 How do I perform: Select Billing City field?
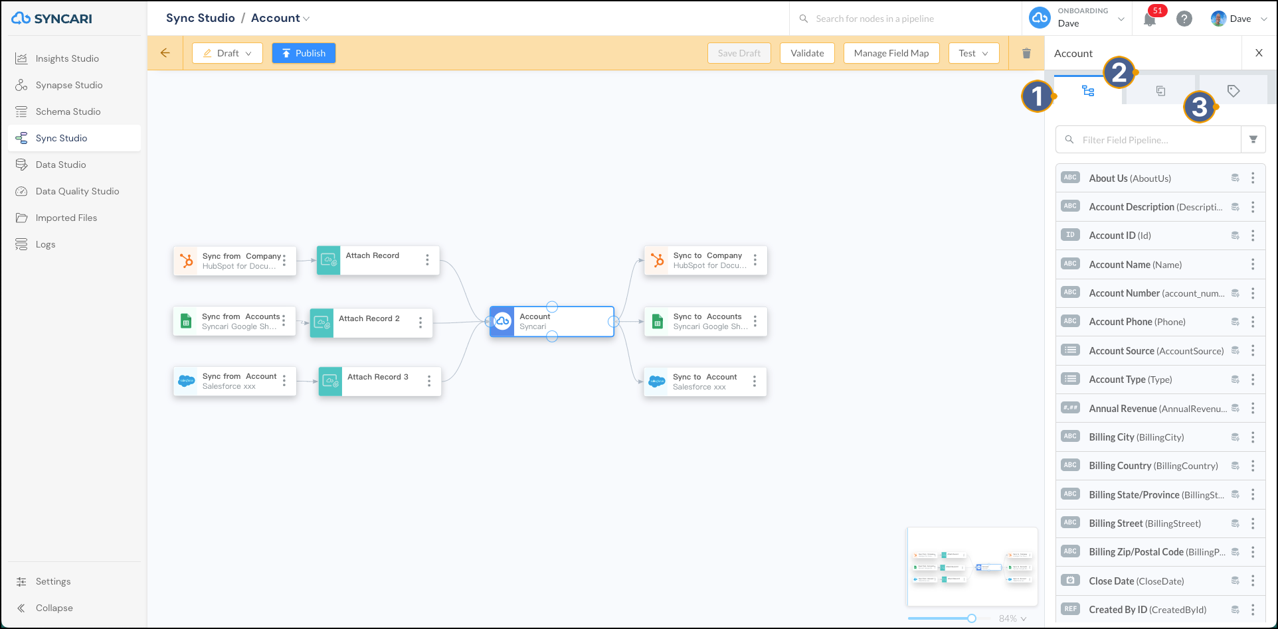pyautogui.click(x=1160, y=437)
